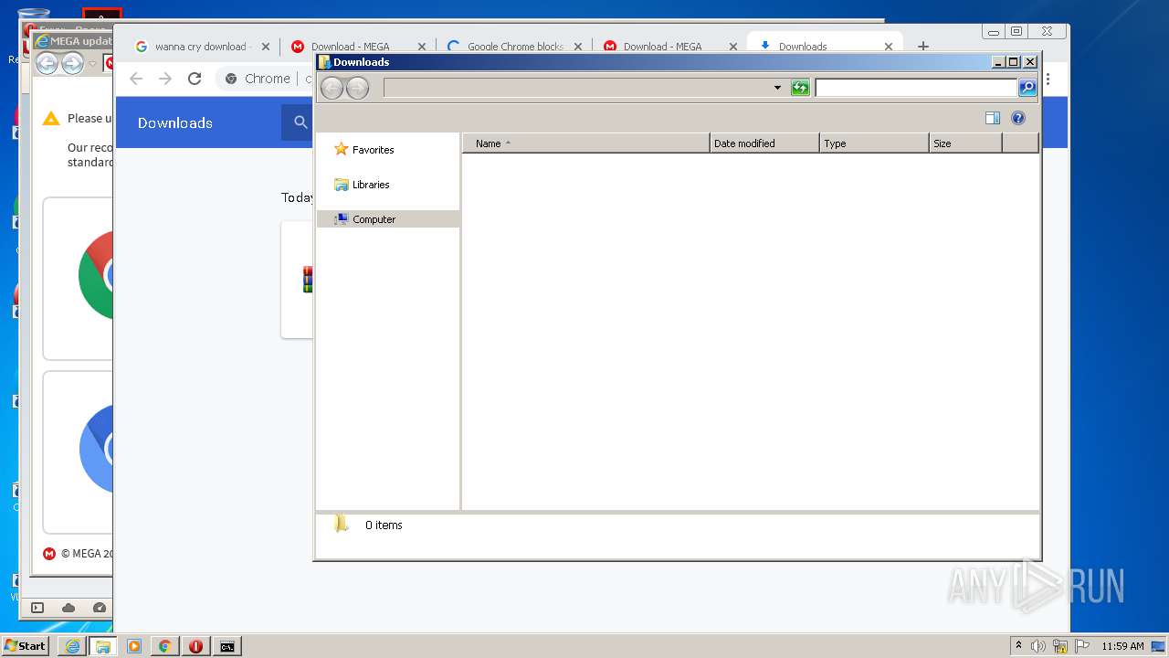Click the search icon on Chrome Downloads page
Viewport: 1169px width, 658px height.
tap(300, 122)
